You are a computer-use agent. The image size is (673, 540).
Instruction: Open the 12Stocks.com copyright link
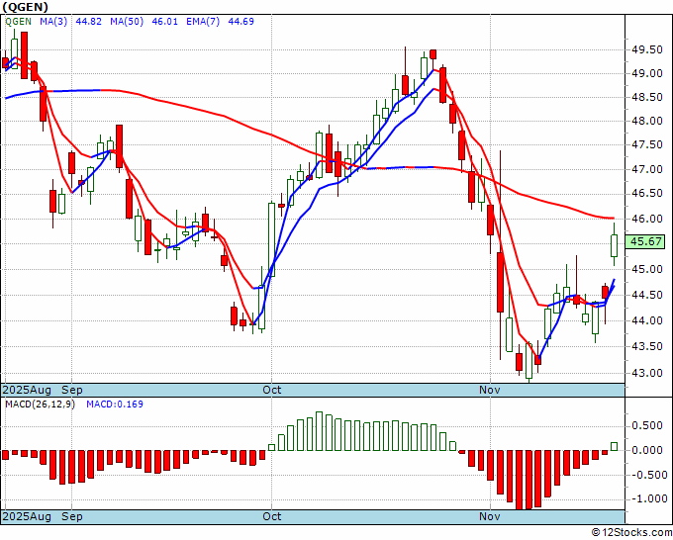(631, 532)
